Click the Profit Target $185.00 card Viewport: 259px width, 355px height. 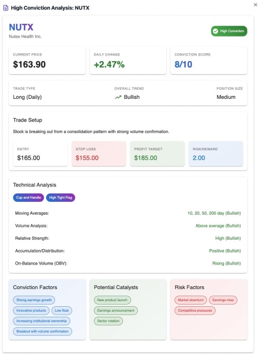tap(157, 154)
